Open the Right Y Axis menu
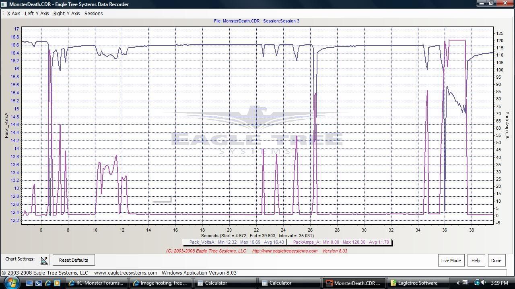Screen dimensions: 515x289 click(66, 14)
